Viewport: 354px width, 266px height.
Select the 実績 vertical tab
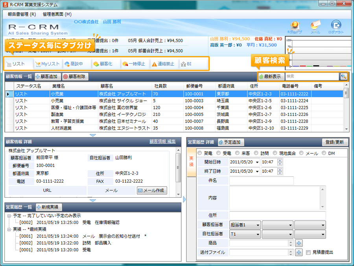point(191,161)
